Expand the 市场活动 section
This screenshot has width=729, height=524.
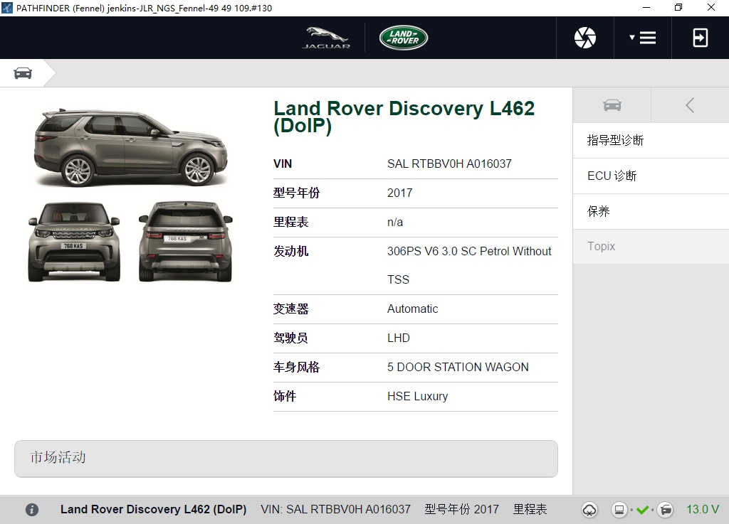[x=286, y=459]
